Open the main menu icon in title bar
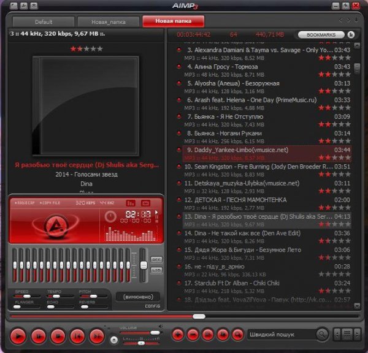The height and width of the screenshot is (353, 368). (x=14, y=6)
